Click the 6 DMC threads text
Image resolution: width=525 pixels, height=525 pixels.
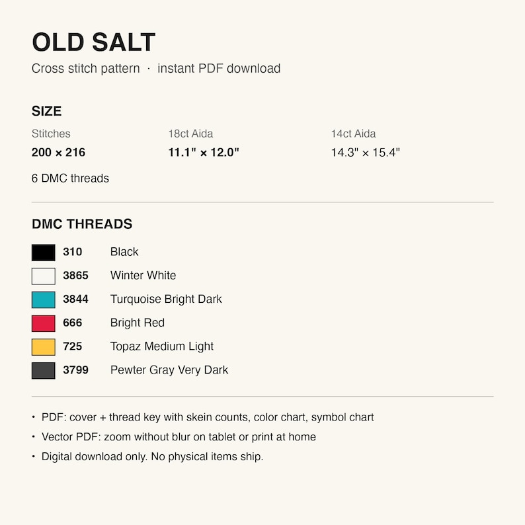[x=70, y=178]
